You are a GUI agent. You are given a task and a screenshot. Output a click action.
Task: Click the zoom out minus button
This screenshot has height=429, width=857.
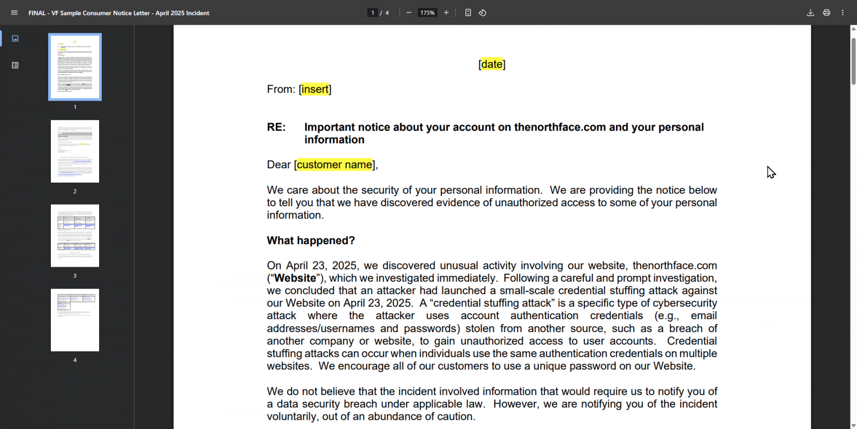point(409,13)
